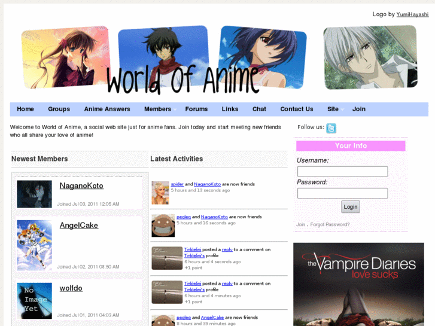View pegleg's avatar beside NaganoKoto friendship
Image resolution: width=435 pixels, height=326 pixels.
(163, 226)
